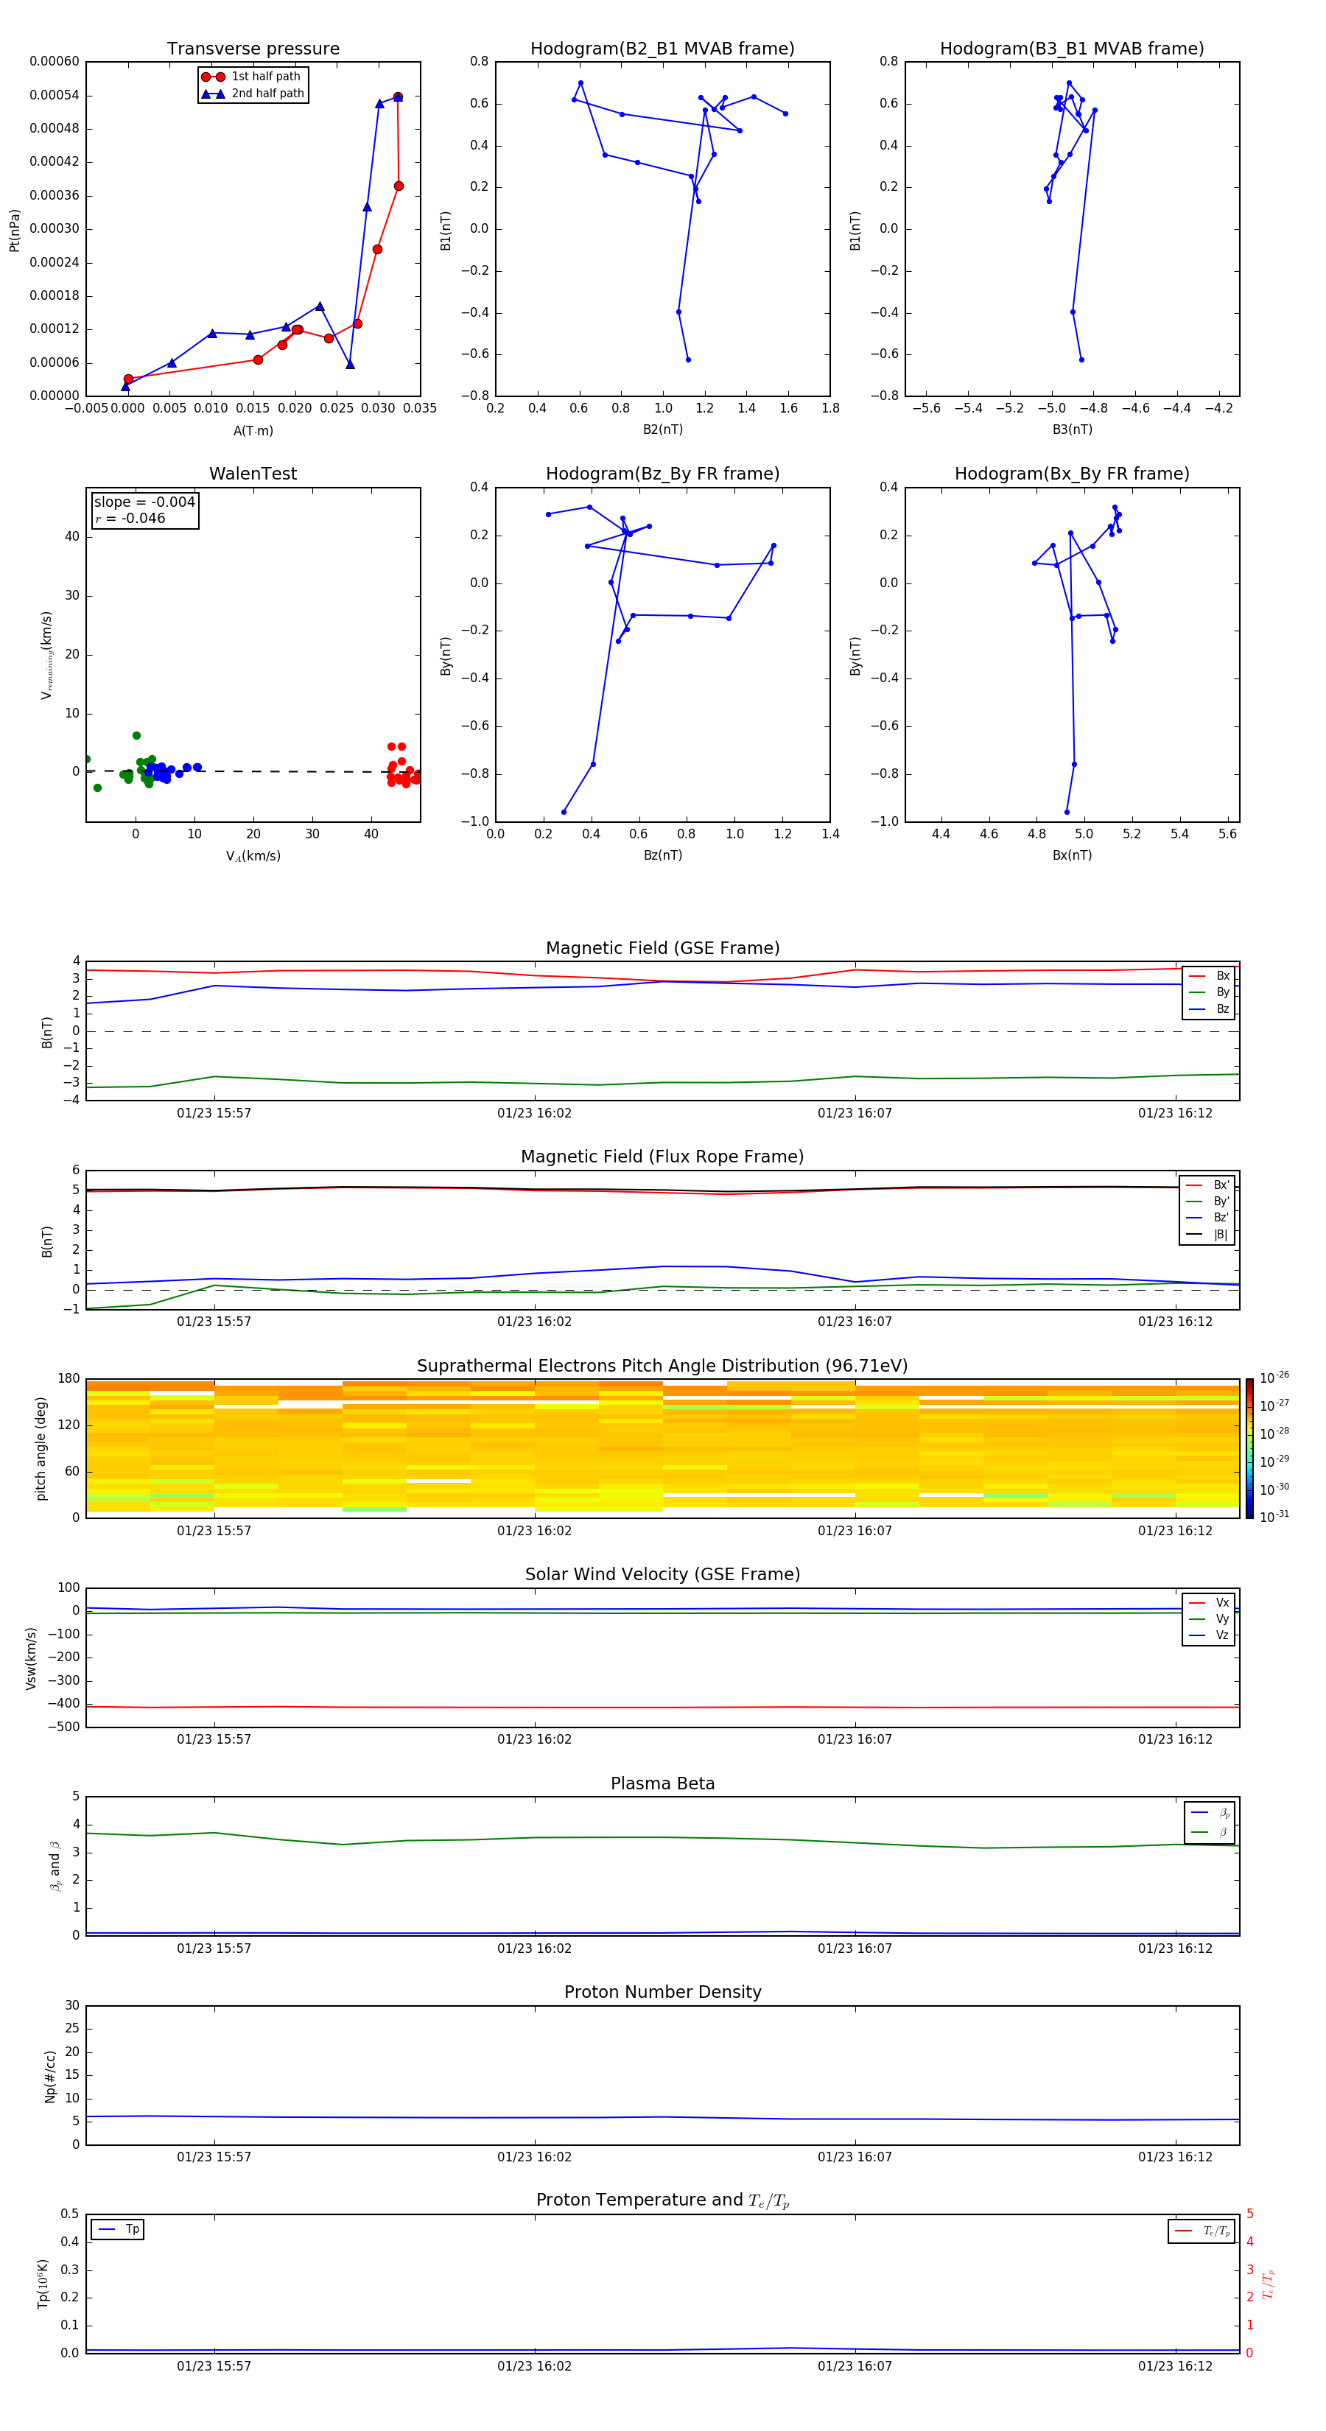Click '01/23 16:12' tick under proton temperature

tap(1175, 2366)
